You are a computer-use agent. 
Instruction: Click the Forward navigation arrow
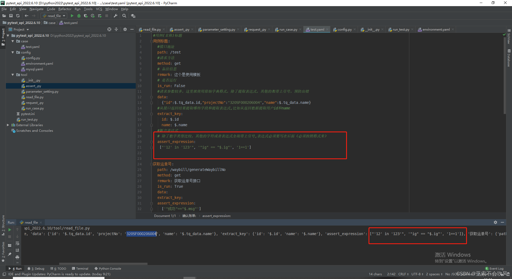click(x=34, y=16)
